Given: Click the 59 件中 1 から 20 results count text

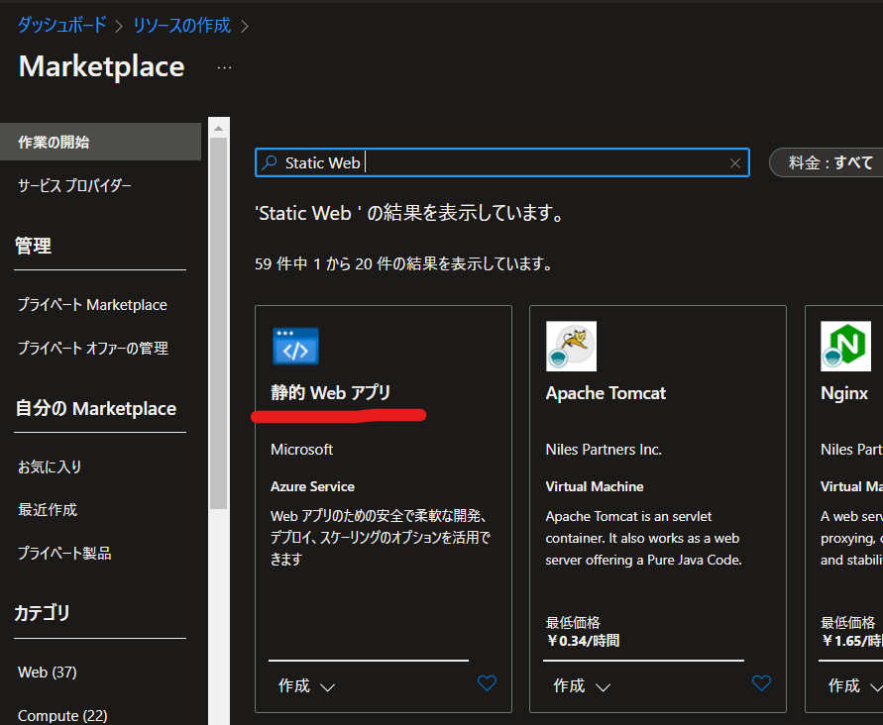Looking at the screenshot, I should pos(403,263).
